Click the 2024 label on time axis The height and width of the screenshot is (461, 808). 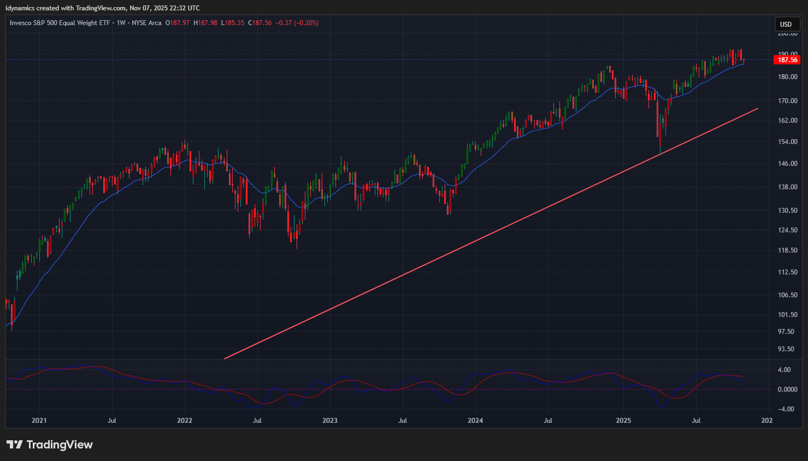coord(475,421)
